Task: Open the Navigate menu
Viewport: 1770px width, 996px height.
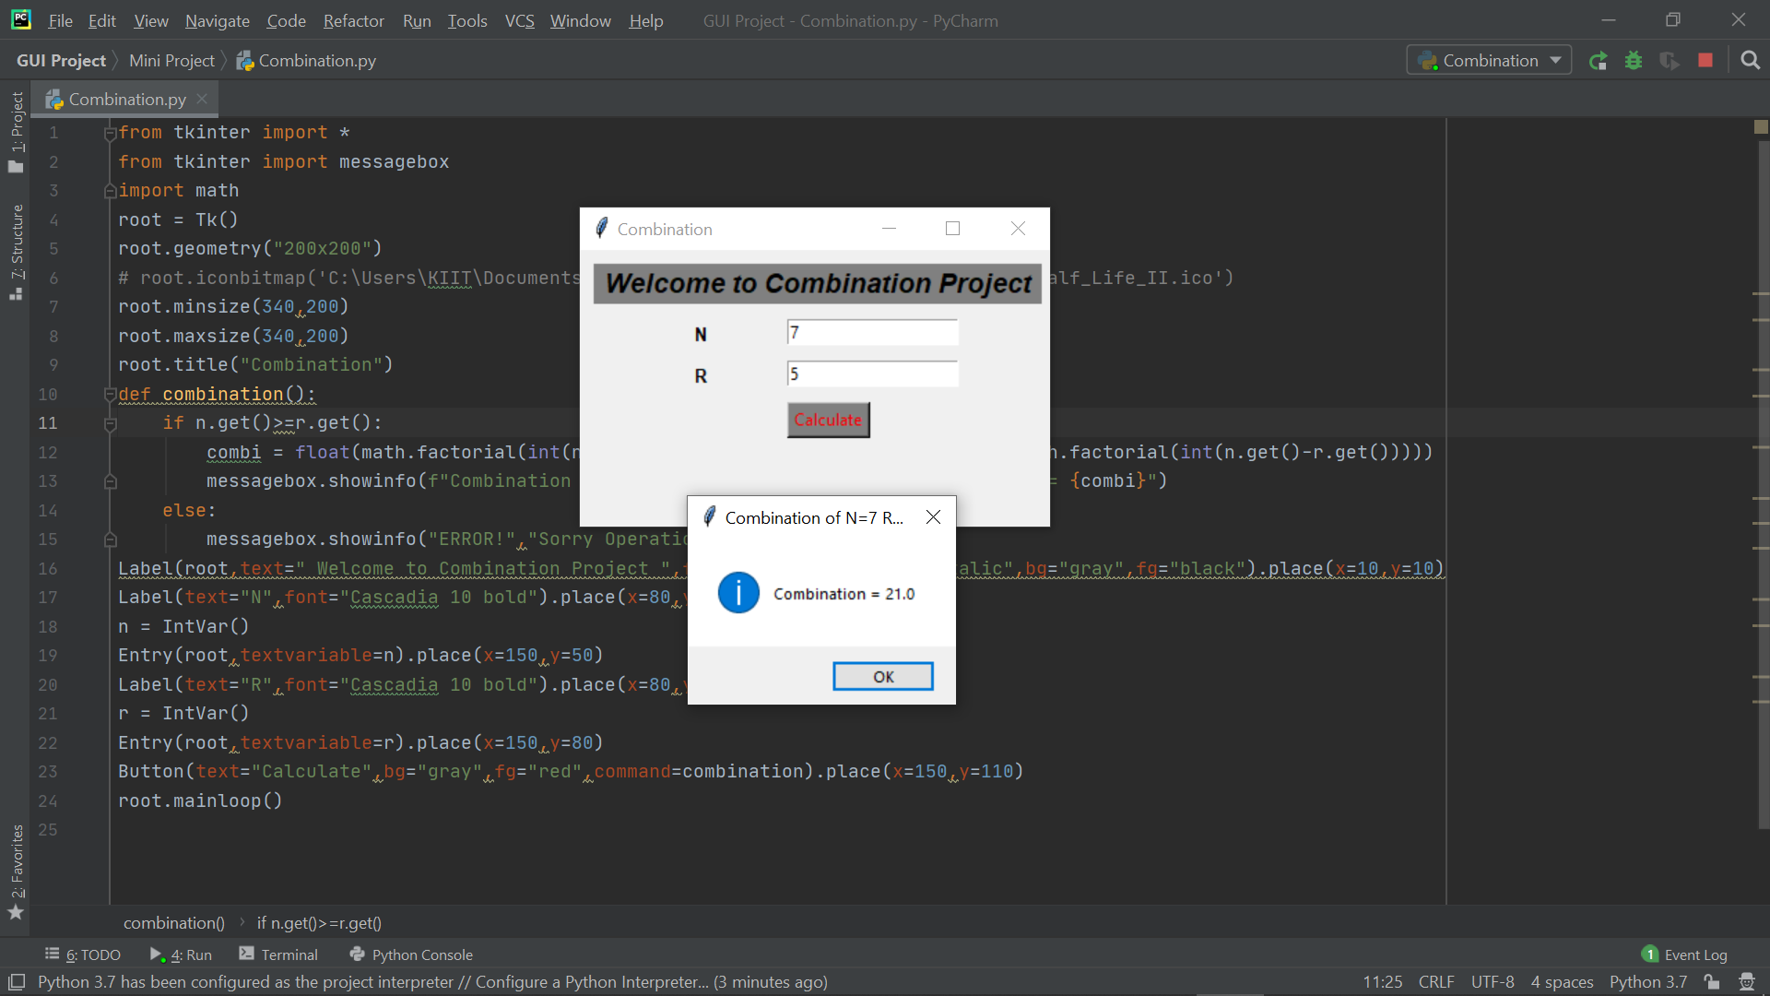Action: [218, 20]
